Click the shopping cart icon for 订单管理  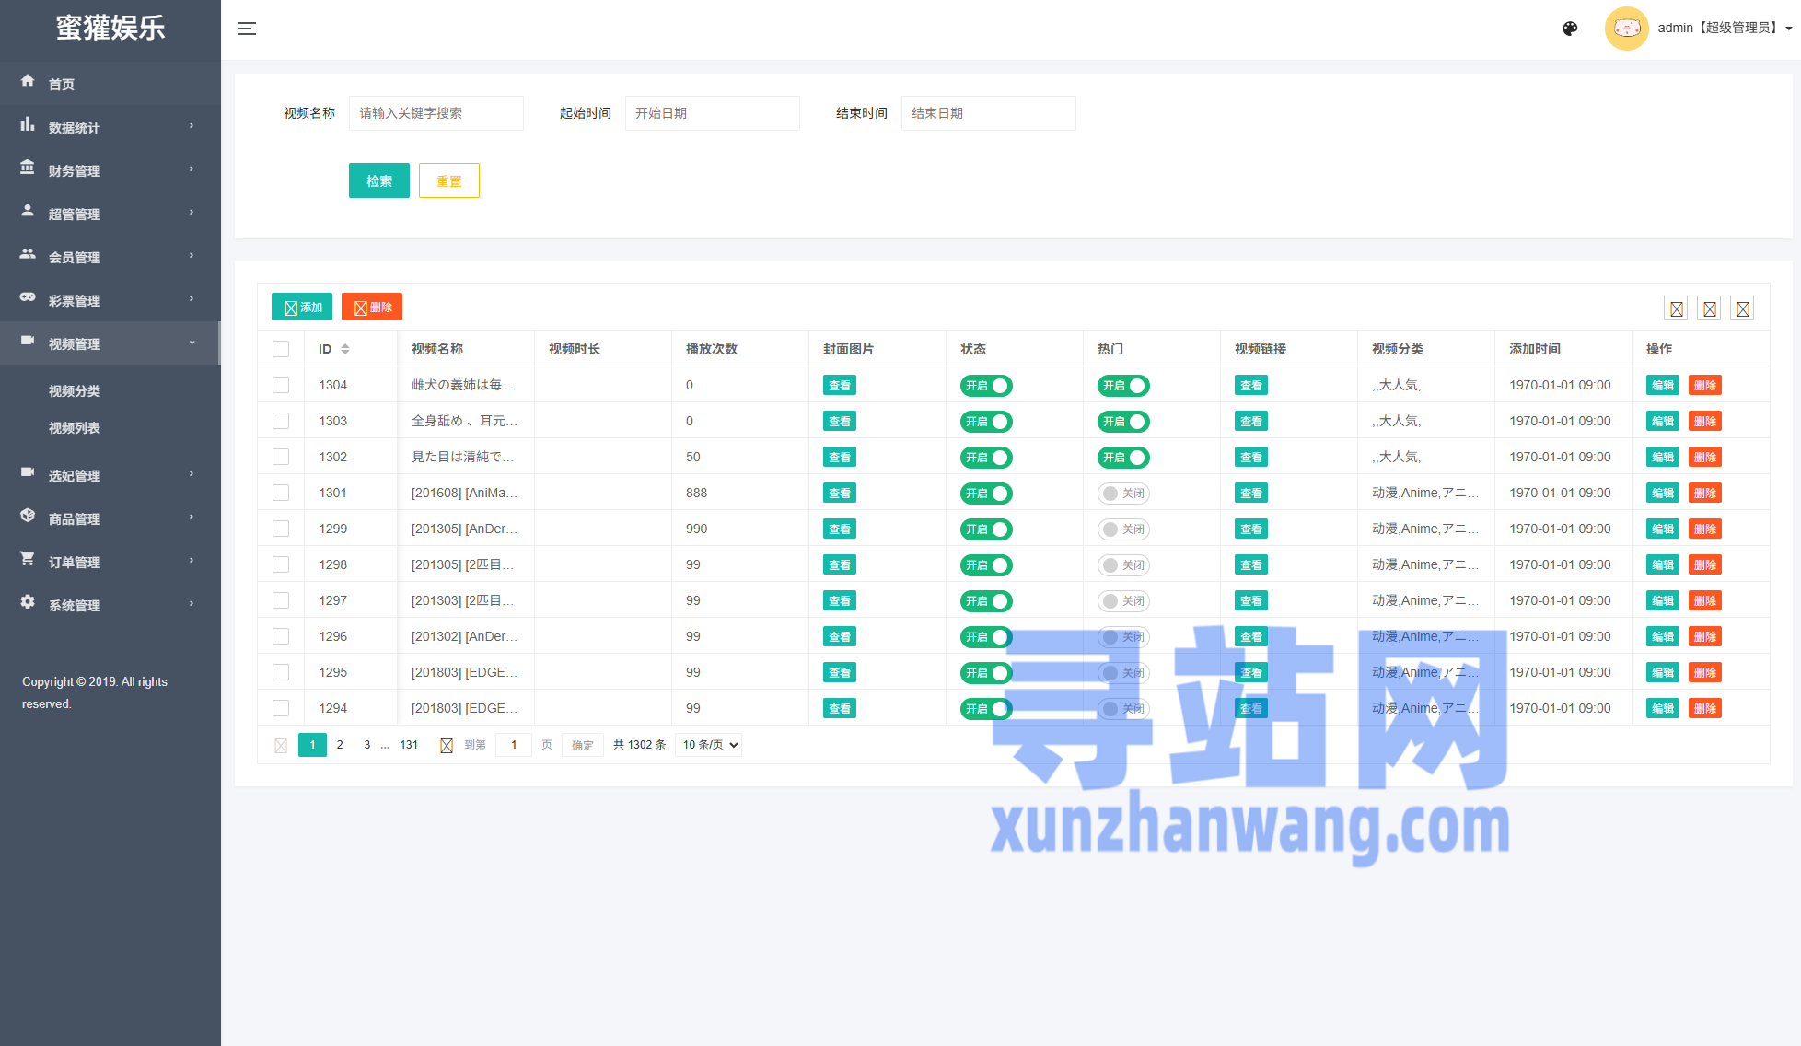(x=28, y=559)
